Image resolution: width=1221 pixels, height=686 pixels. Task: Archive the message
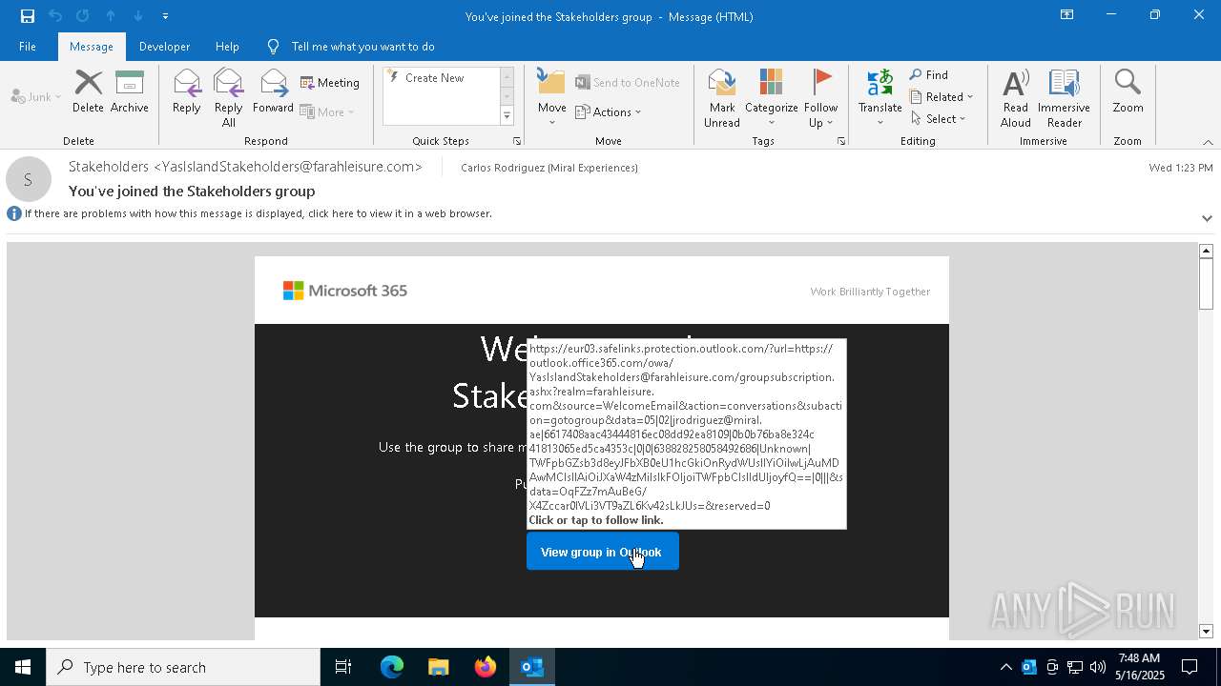point(130,91)
